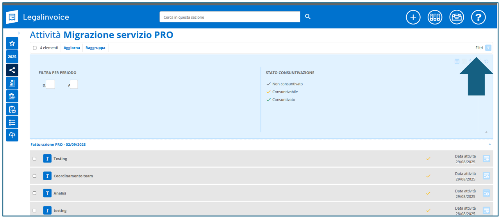
Task: Toggle the Filtri funnel button
Action: [488, 48]
